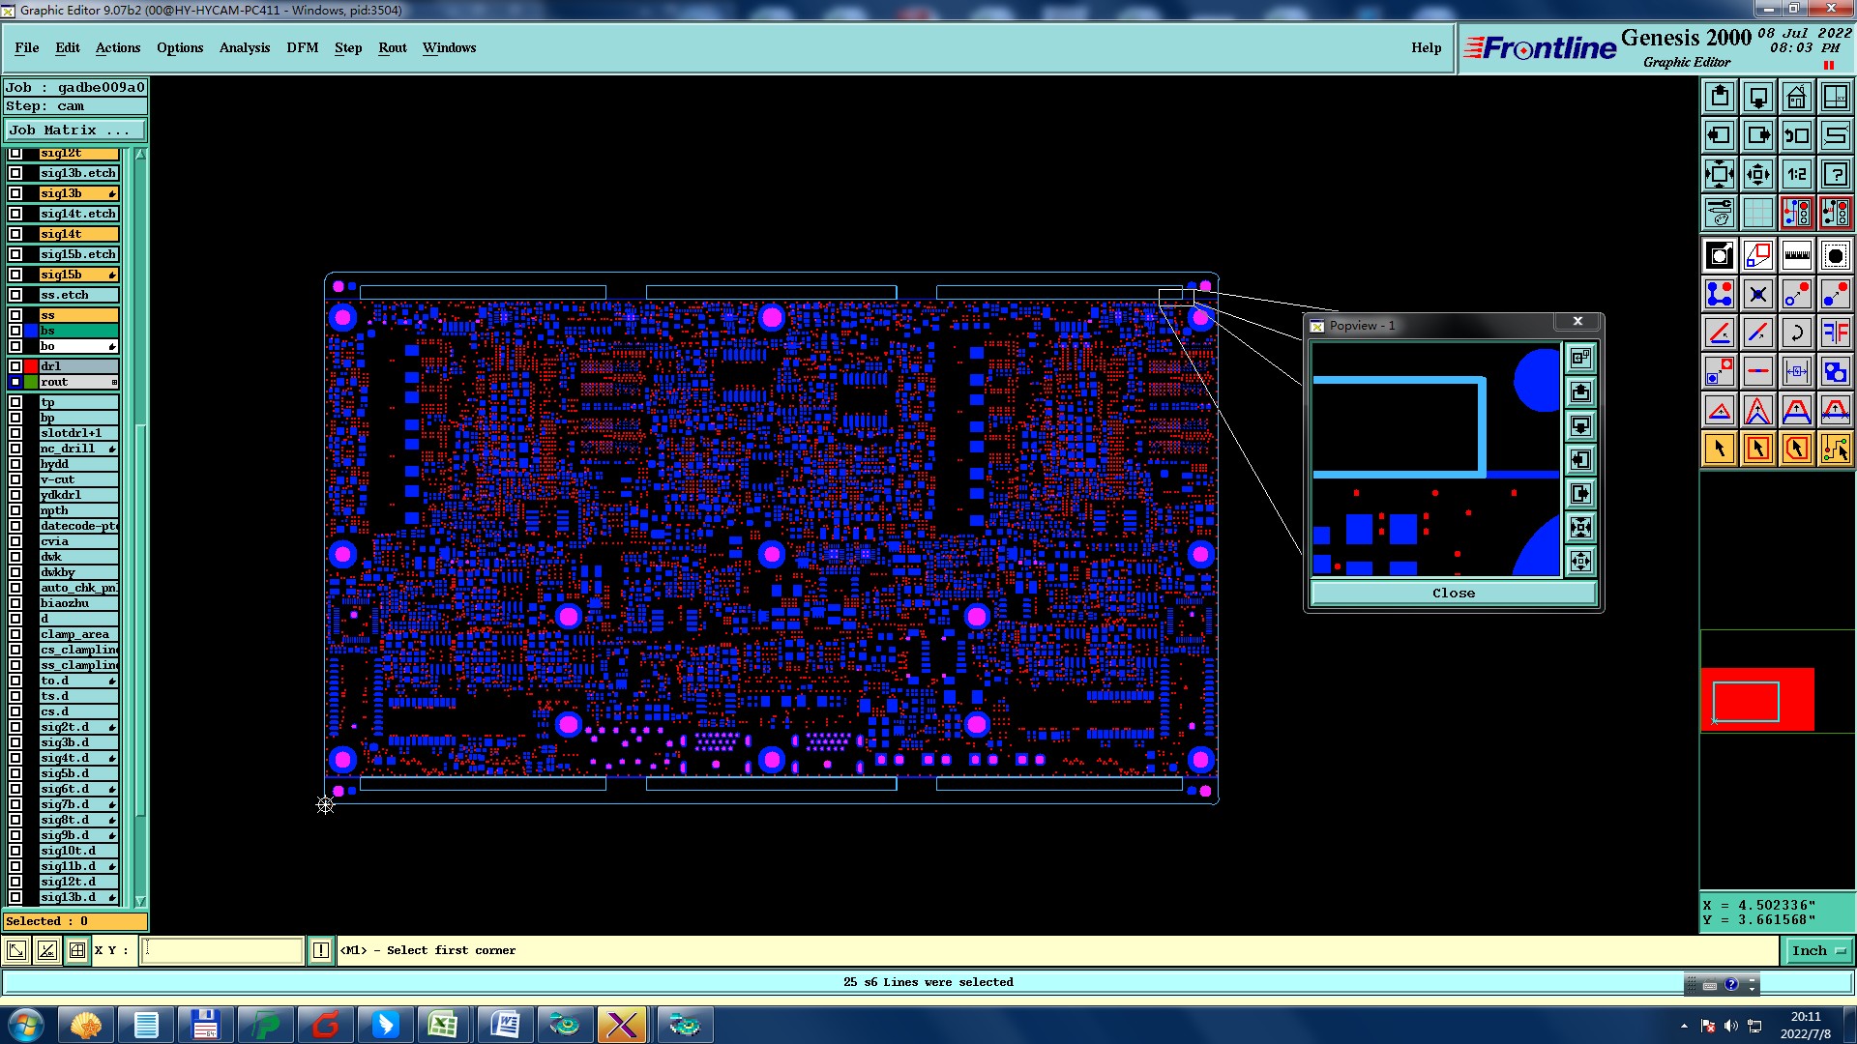Image resolution: width=1857 pixels, height=1044 pixels.
Task: Click the tools wrench and palette icon
Action: [x=1719, y=213]
